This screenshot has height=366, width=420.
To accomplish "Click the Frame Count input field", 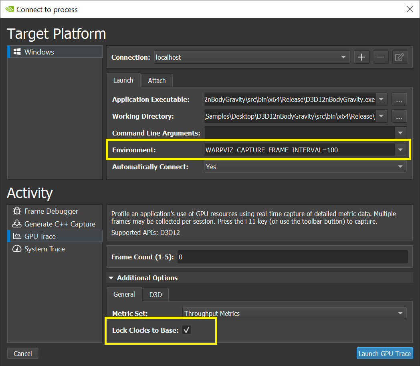I will point(292,257).
